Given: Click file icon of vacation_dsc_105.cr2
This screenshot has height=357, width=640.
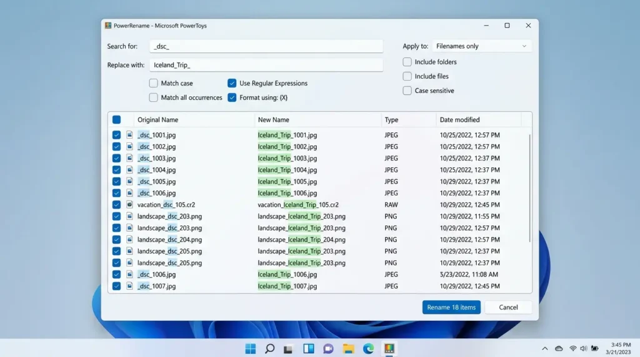Looking at the screenshot, I should coord(129,205).
